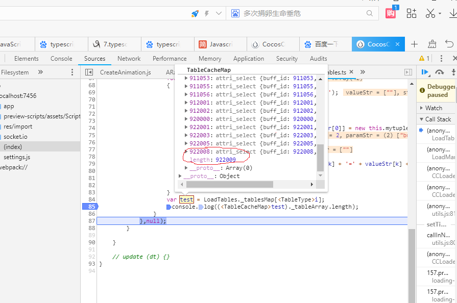Resume script execution in debugger
457x303 pixels.
(x=425, y=72)
